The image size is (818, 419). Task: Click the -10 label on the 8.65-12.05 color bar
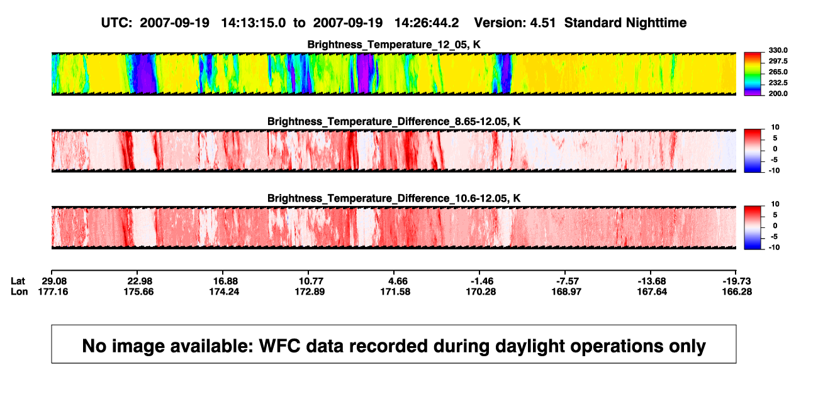pos(775,170)
